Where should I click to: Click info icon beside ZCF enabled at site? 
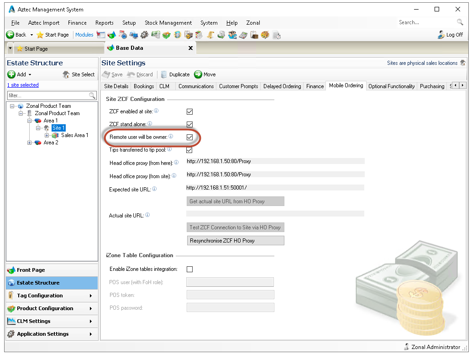tap(156, 111)
